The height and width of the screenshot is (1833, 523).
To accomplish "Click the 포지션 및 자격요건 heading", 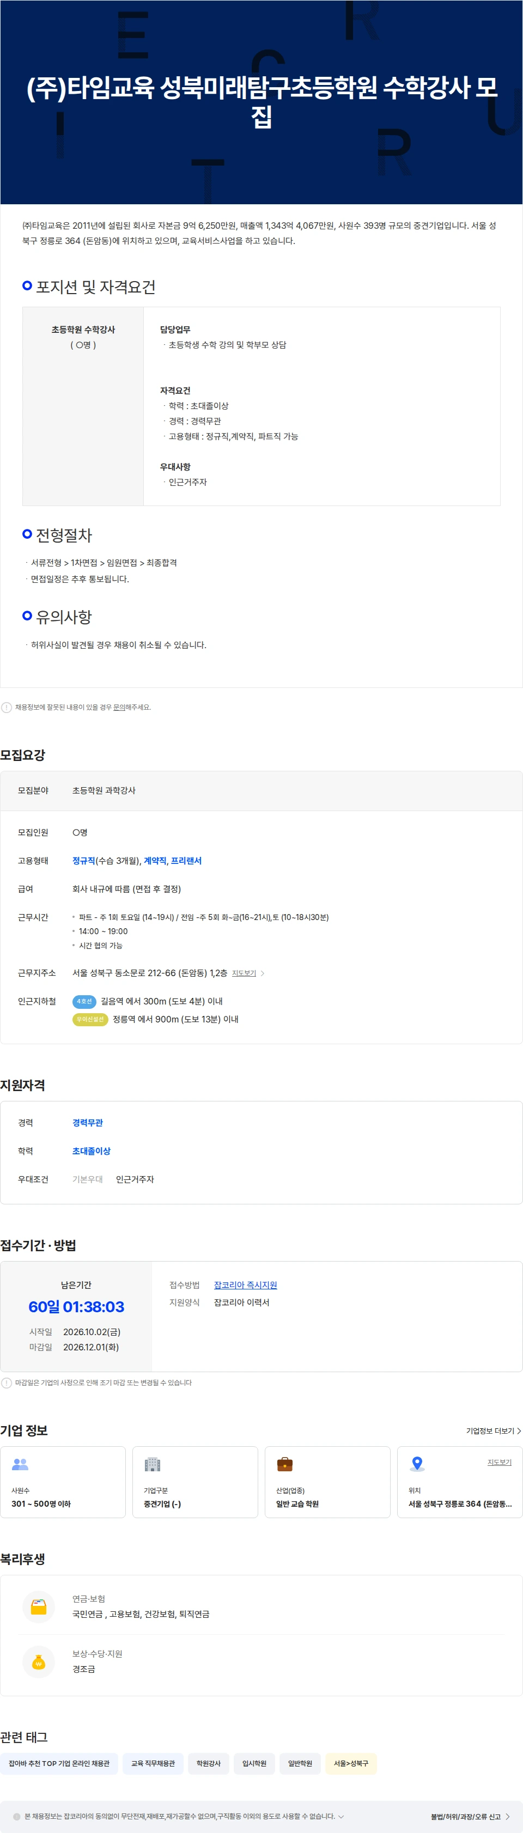I will tap(95, 287).
